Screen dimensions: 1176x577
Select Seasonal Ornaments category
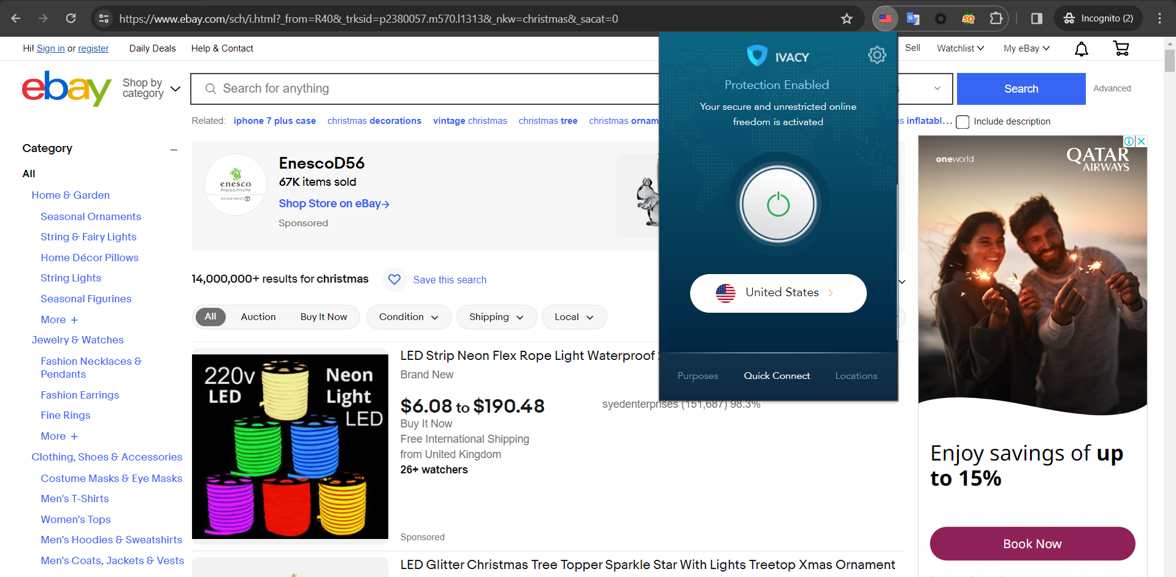point(91,216)
